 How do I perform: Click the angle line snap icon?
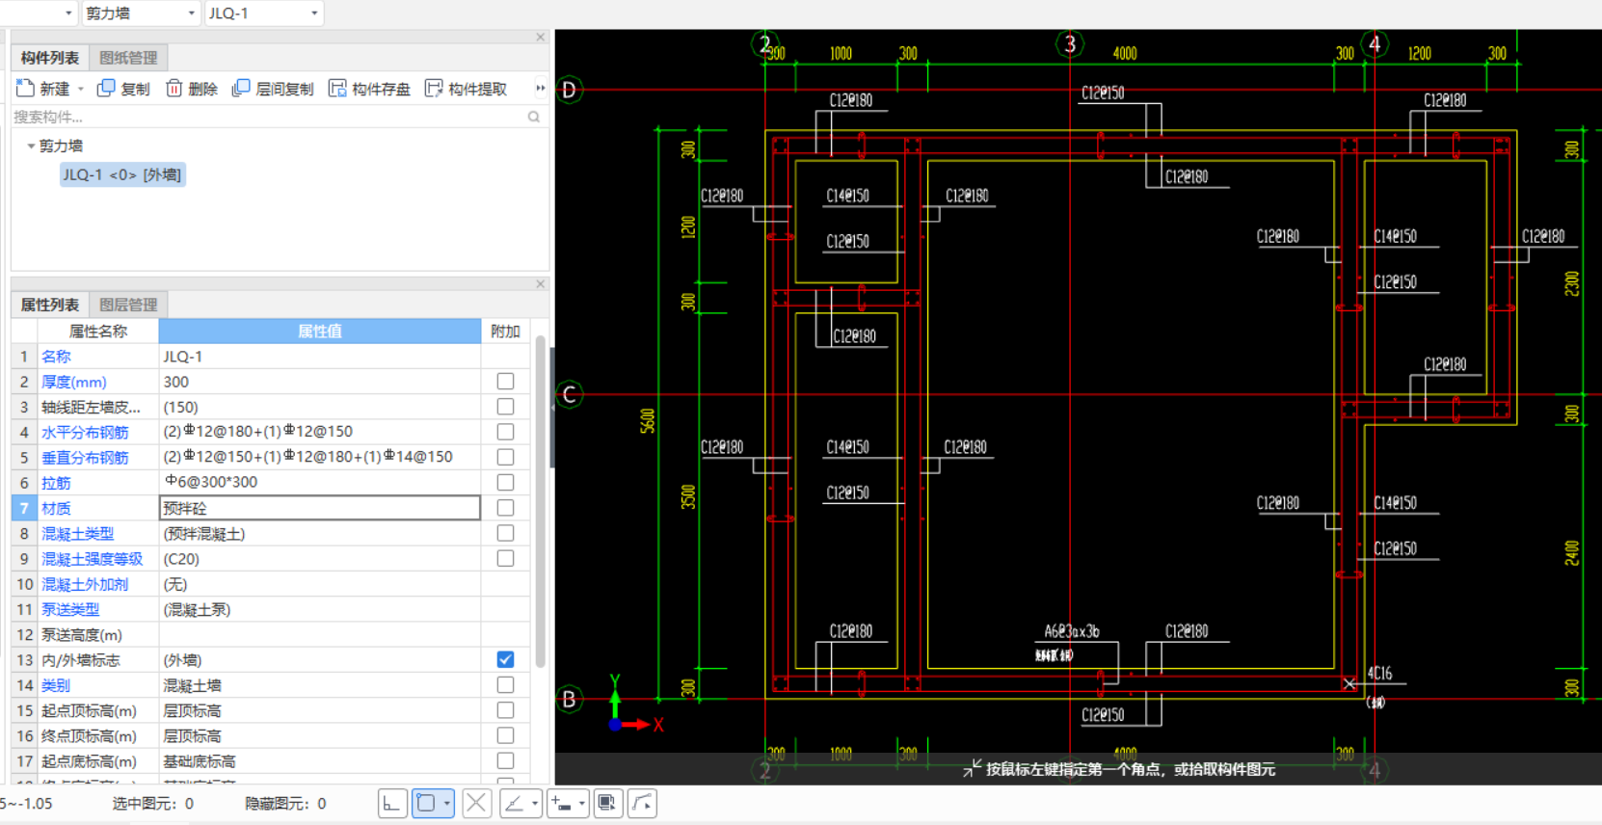[x=514, y=803]
